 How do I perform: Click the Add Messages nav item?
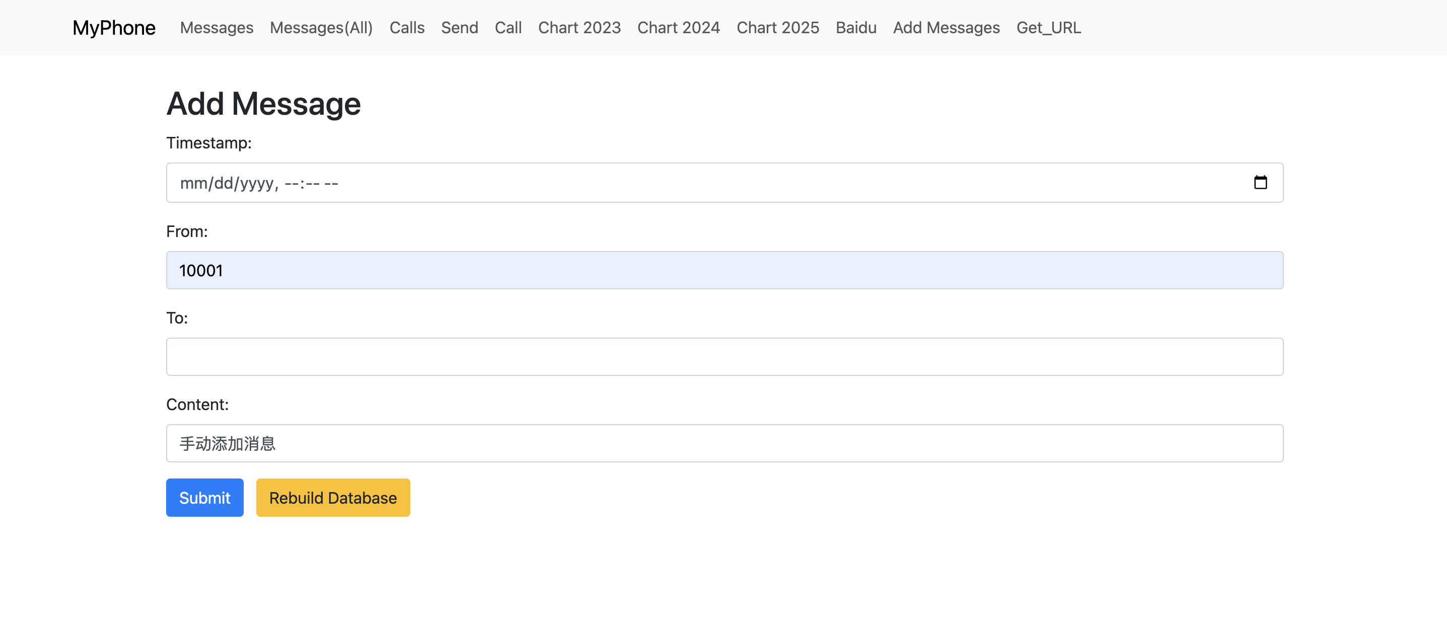pos(946,28)
